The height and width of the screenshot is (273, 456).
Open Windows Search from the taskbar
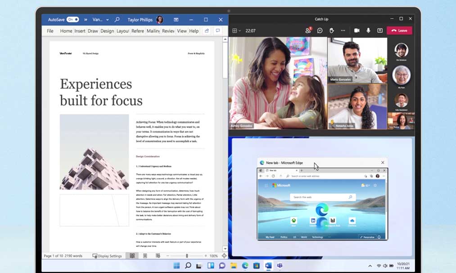coord(188,265)
